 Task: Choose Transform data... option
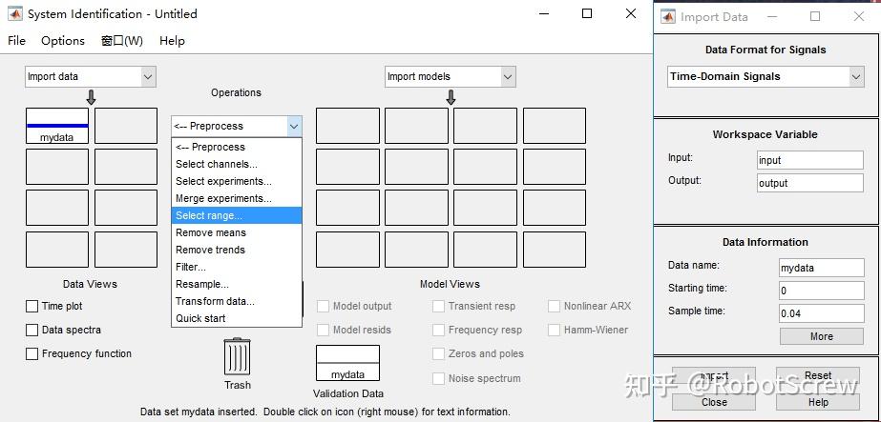point(237,301)
